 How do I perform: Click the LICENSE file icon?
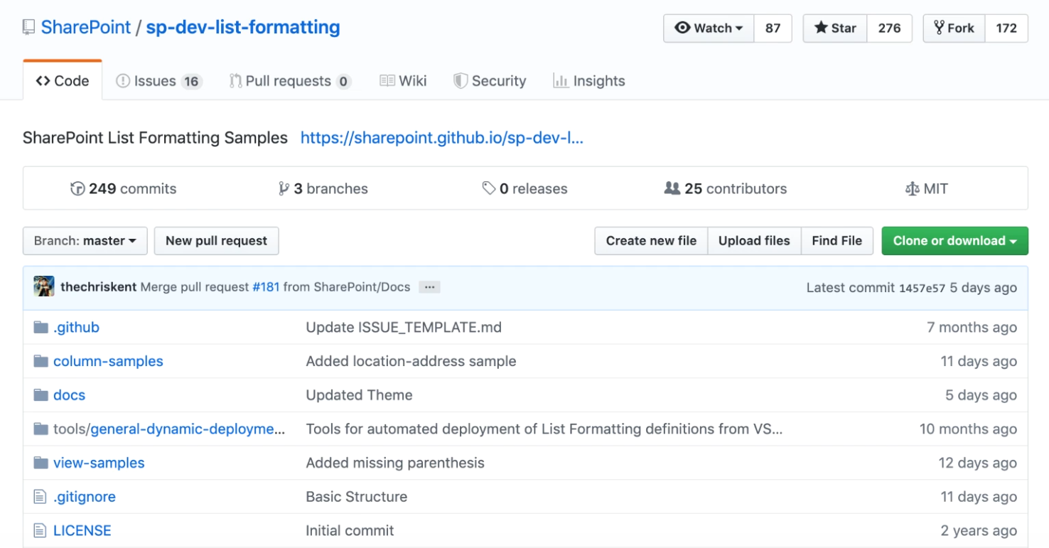click(x=40, y=531)
